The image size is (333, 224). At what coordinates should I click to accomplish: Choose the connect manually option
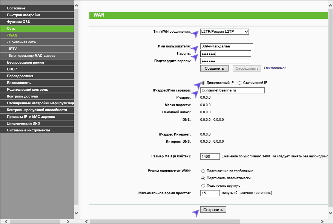tap(203, 186)
